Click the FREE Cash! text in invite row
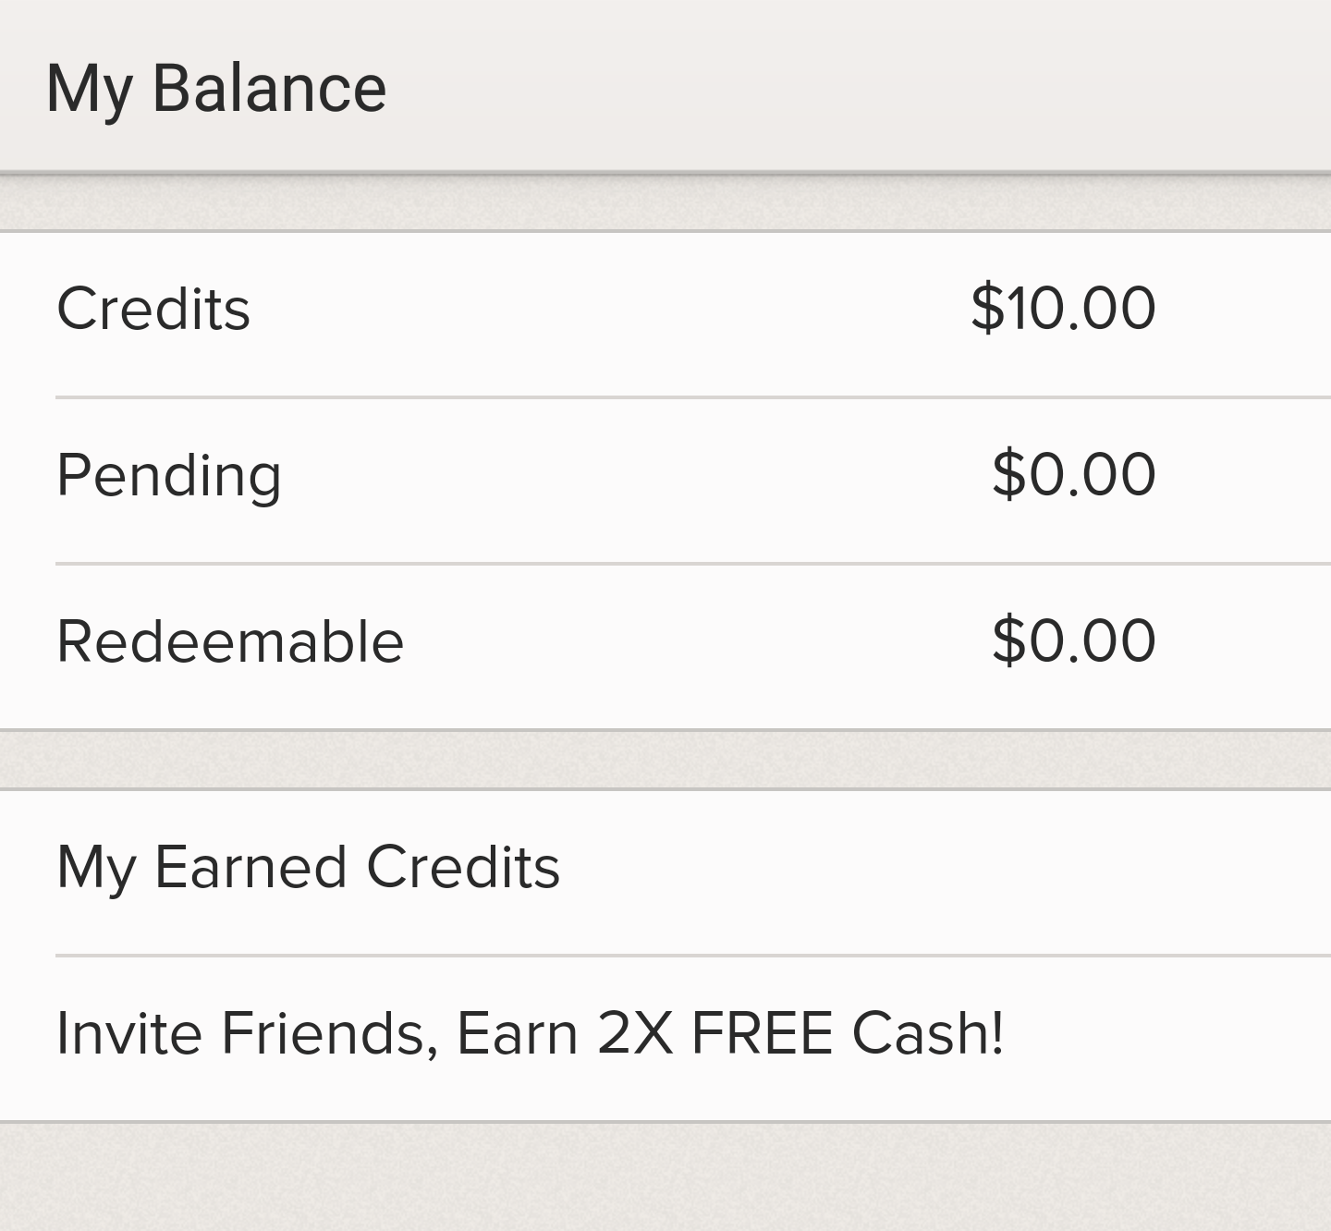 pos(847,1032)
